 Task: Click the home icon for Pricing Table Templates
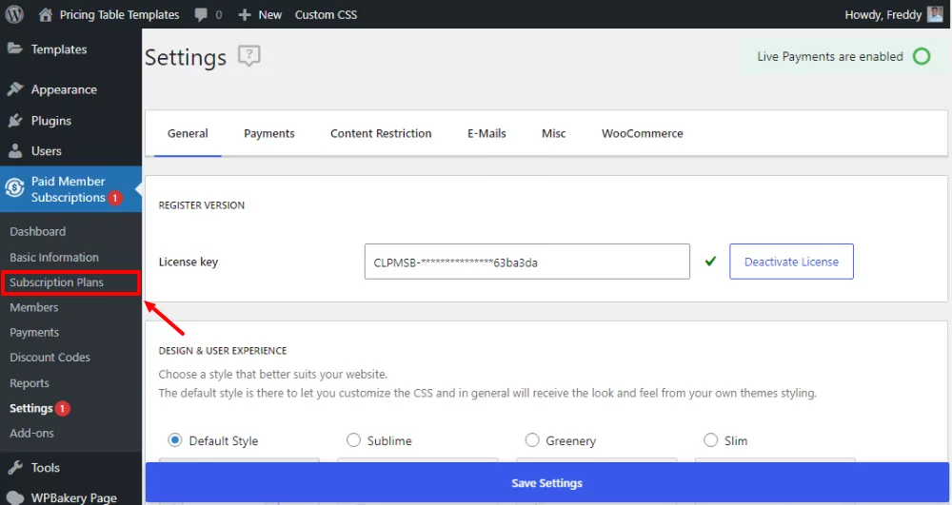tap(46, 14)
